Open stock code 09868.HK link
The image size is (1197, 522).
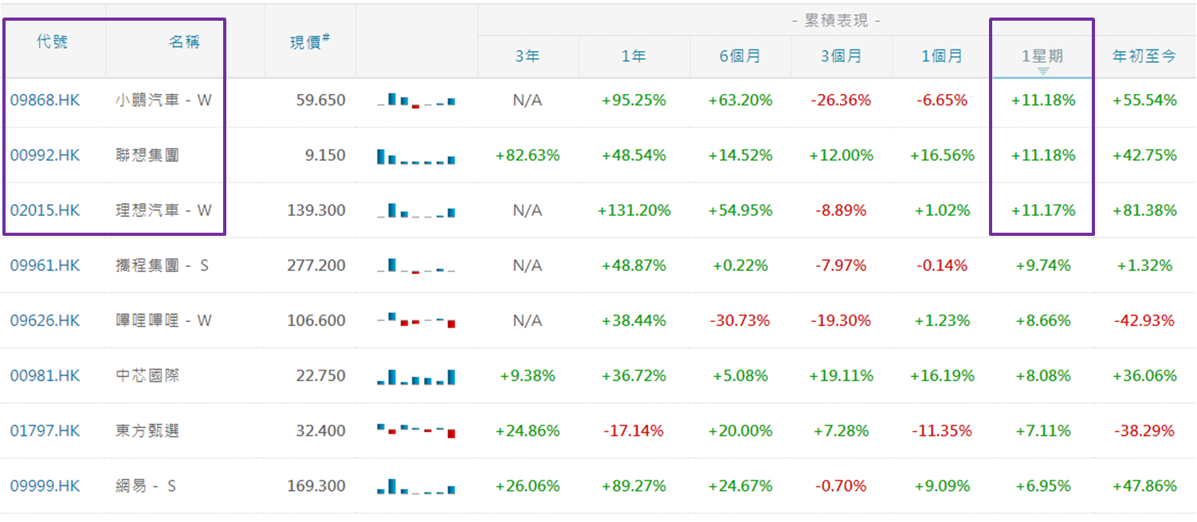pos(45,100)
